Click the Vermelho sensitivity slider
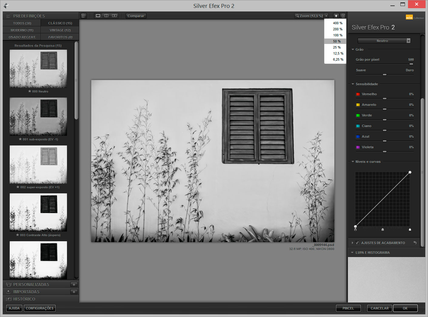Image resolution: width=428 pixels, height=317 pixels. pos(385,98)
